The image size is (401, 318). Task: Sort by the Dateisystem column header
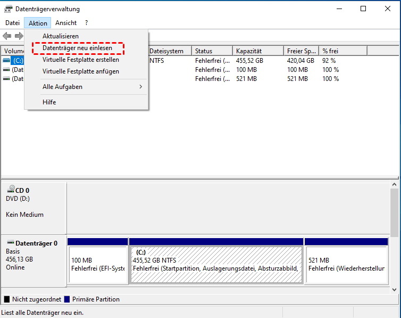(x=170, y=51)
